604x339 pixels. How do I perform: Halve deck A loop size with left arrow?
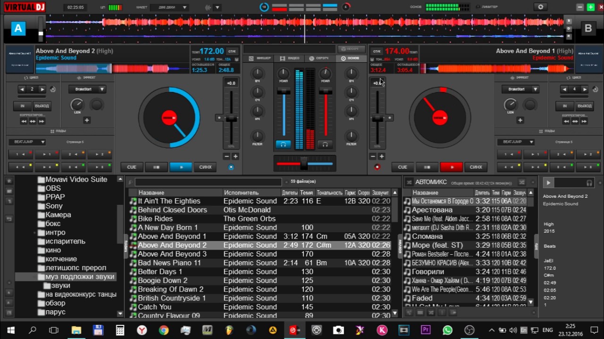[x=22, y=89]
